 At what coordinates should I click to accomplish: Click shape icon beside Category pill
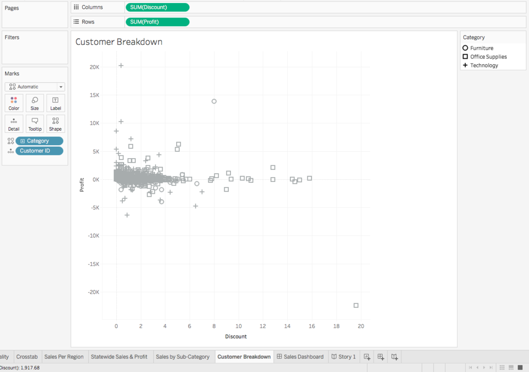pyautogui.click(x=11, y=141)
